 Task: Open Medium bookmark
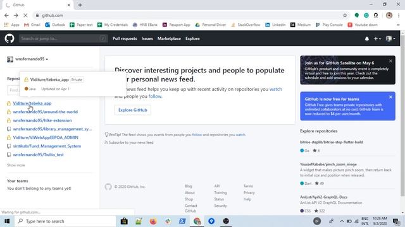301,25
